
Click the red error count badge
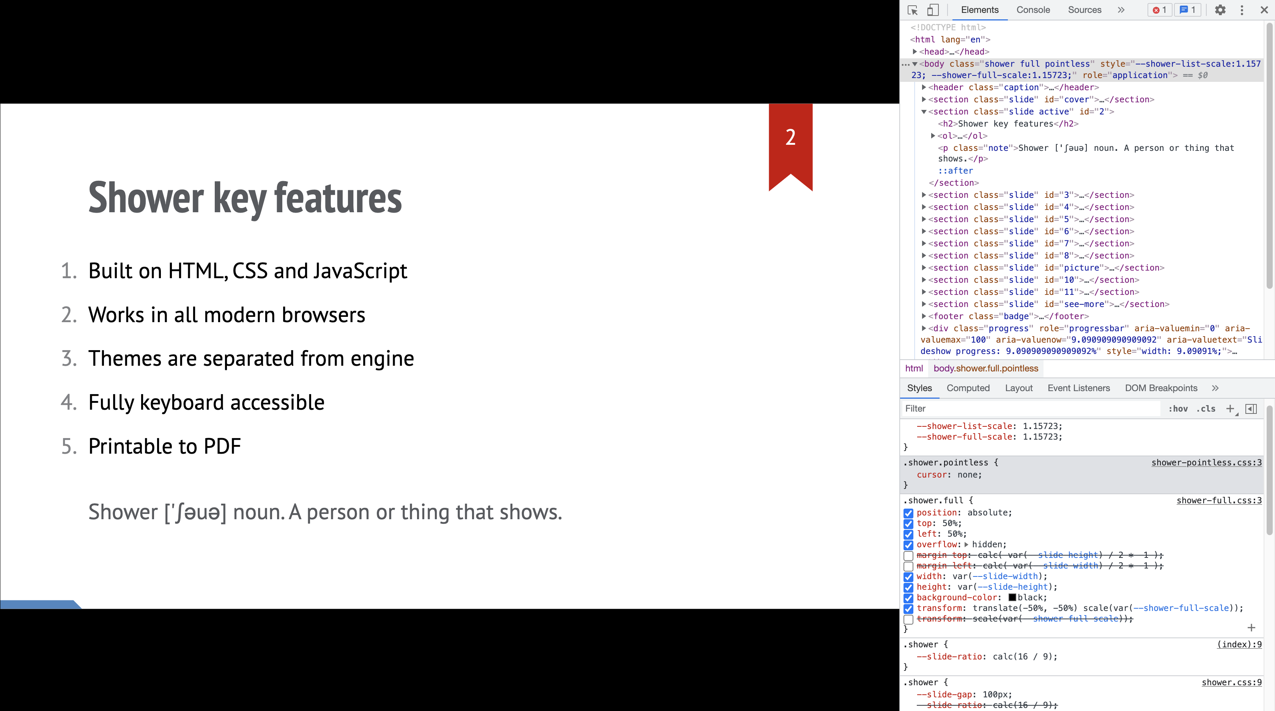1160,10
